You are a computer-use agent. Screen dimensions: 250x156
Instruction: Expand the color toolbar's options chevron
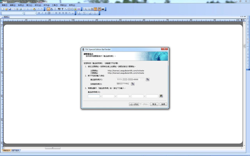point(100,13)
